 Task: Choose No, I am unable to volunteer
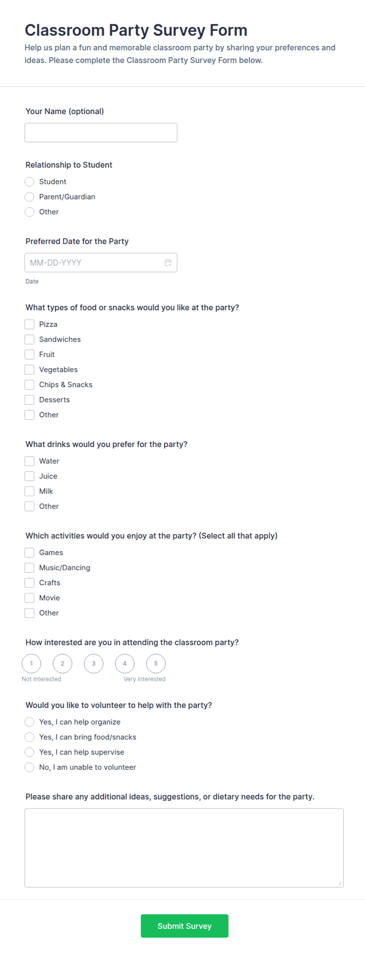coord(29,767)
